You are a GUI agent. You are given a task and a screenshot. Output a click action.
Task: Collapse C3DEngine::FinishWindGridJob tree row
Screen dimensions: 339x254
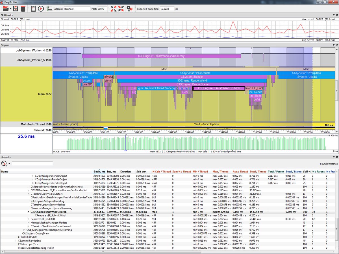coord(28,212)
